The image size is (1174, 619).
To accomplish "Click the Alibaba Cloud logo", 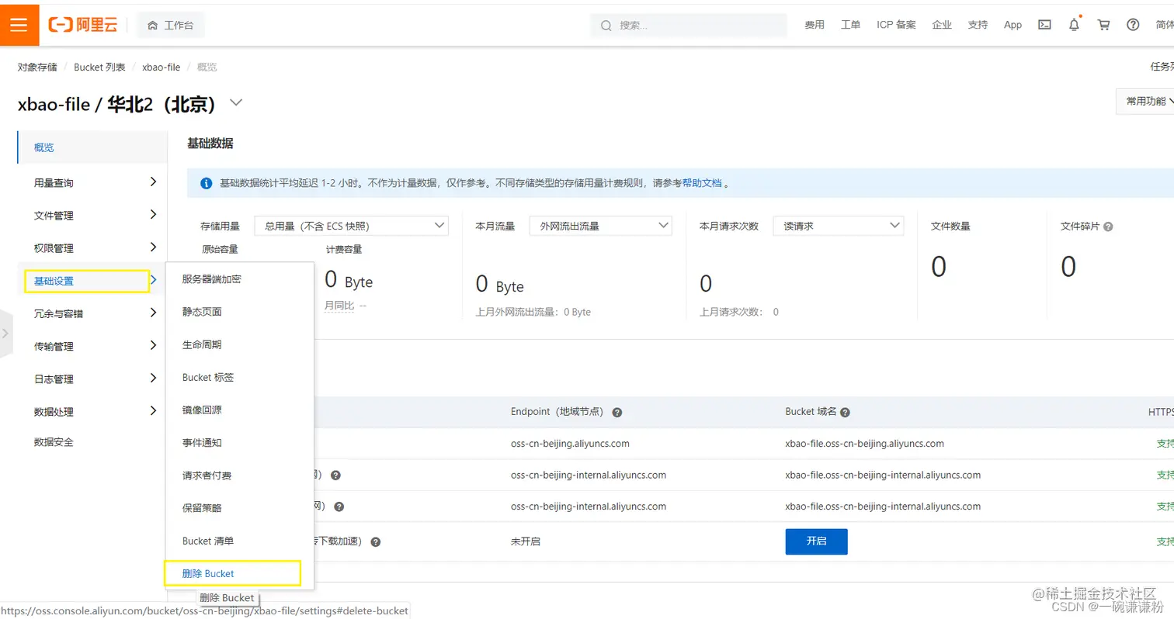I will (83, 25).
